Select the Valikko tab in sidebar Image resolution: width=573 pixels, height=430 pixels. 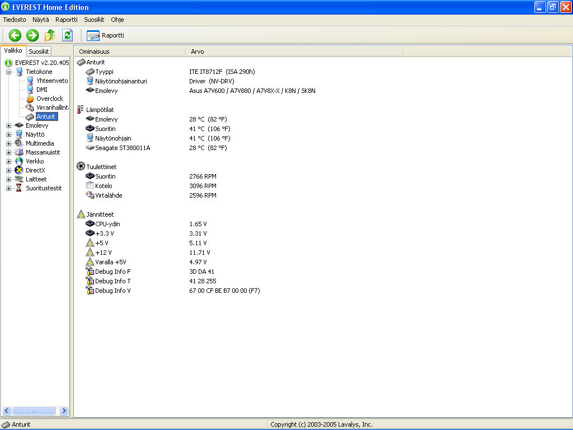click(x=13, y=50)
